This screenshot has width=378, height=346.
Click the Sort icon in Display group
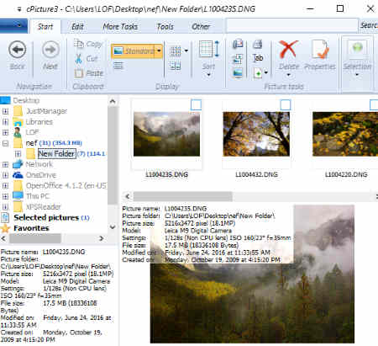pyautogui.click(x=209, y=50)
